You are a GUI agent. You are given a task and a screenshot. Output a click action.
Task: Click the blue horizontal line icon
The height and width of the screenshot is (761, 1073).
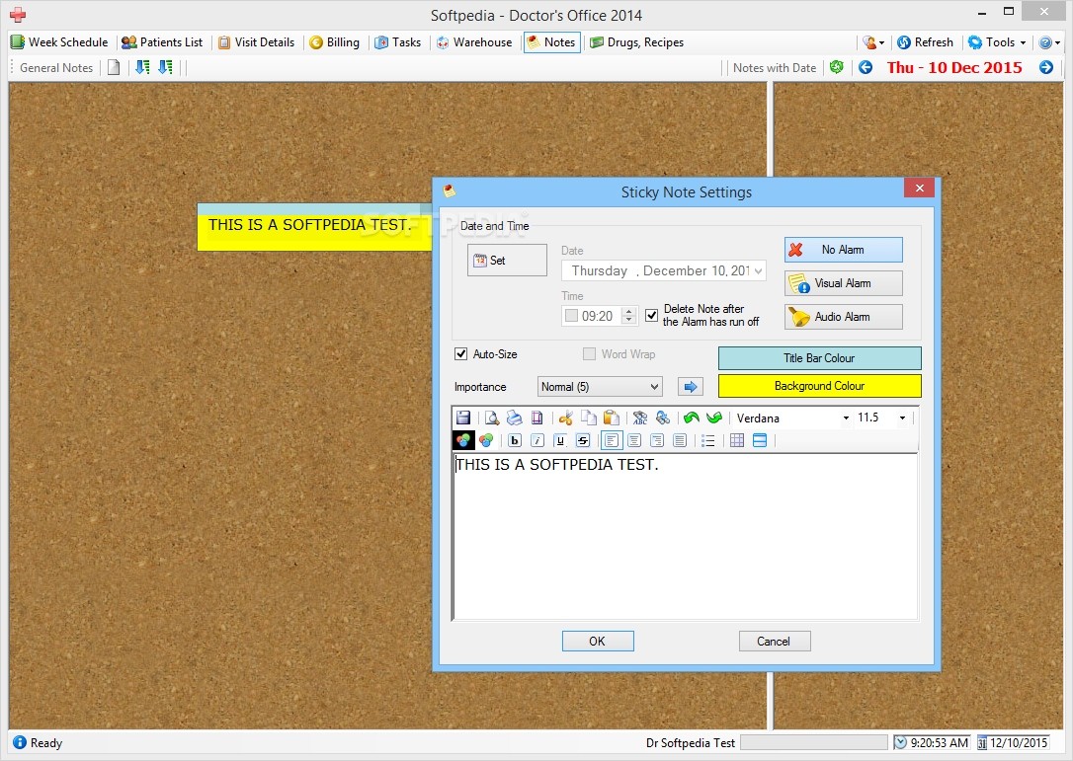[760, 440]
